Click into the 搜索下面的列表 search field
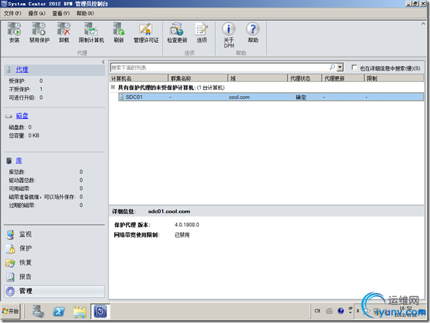 point(220,67)
